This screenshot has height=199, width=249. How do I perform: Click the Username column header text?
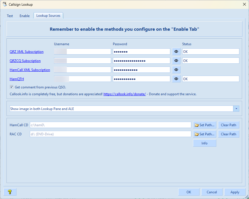click(62, 44)
